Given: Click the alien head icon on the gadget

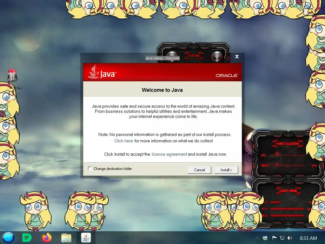Looking at the screenshot, I should (217, 57).
